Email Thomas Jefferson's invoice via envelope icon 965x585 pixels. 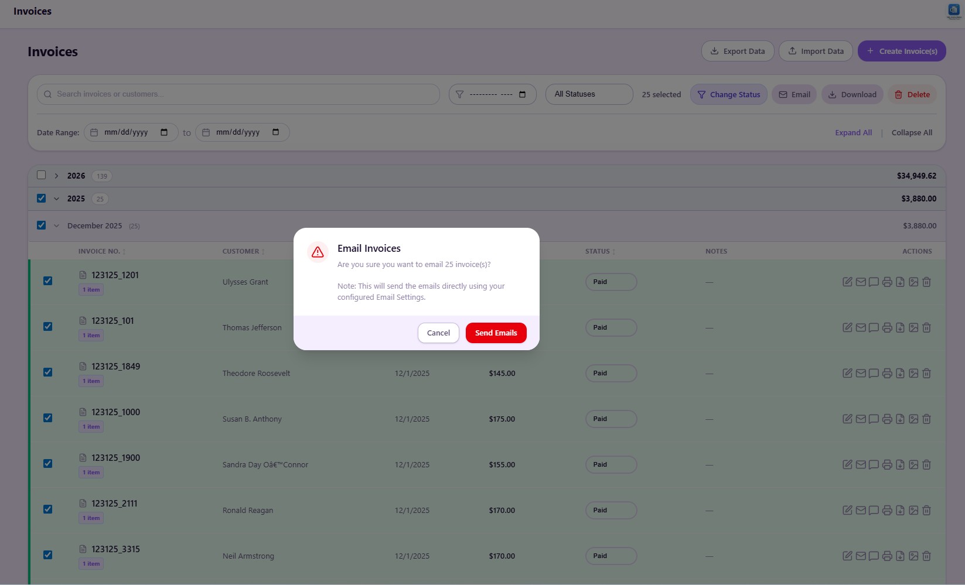[861, 327]
